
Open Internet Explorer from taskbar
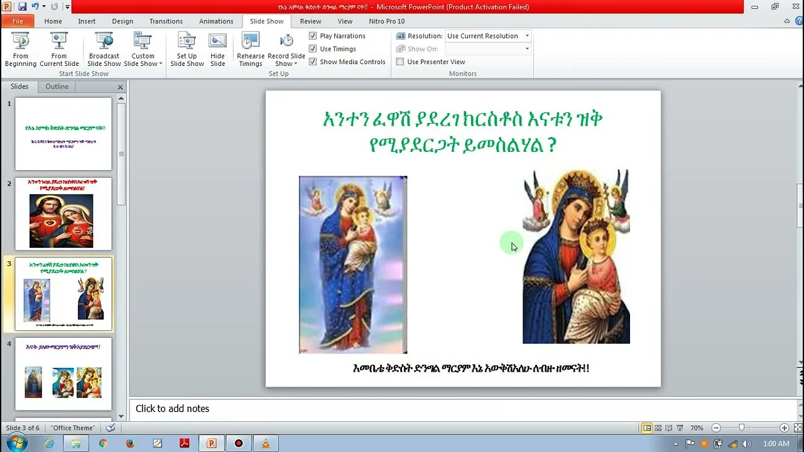click(x=49, y=443)
